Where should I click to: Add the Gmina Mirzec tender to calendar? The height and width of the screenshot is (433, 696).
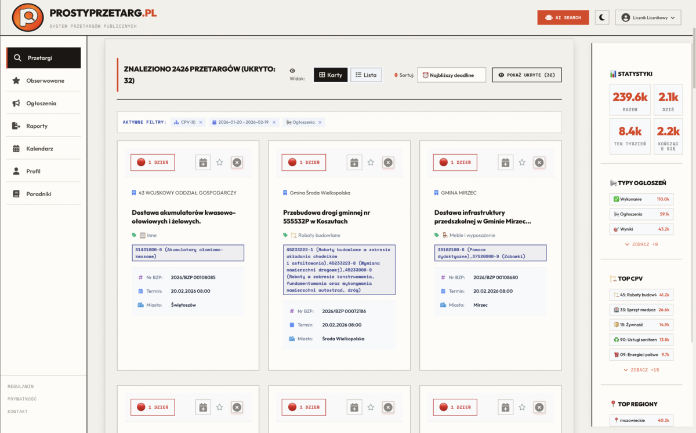(505, 162)
